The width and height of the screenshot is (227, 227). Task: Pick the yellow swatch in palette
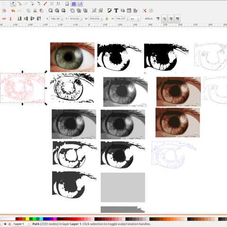[27, 219]
